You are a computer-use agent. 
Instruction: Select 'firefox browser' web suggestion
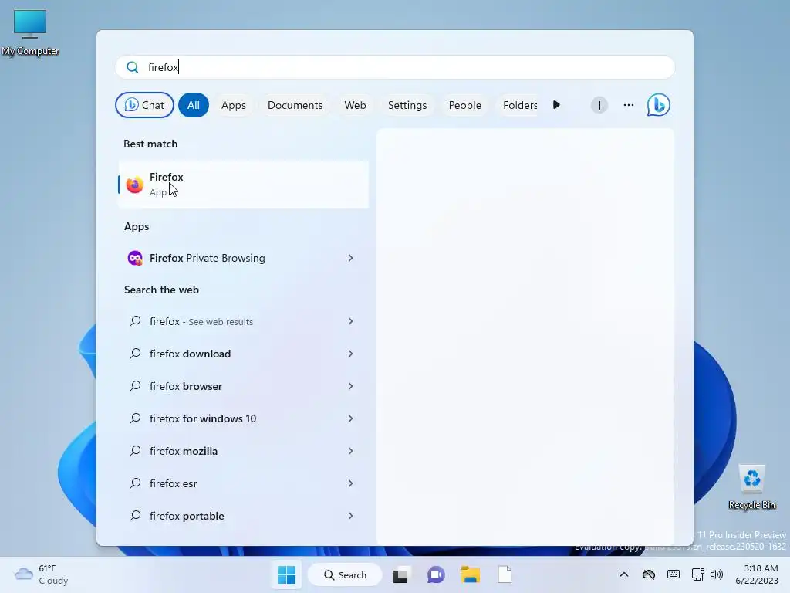[x=243, y=386]
